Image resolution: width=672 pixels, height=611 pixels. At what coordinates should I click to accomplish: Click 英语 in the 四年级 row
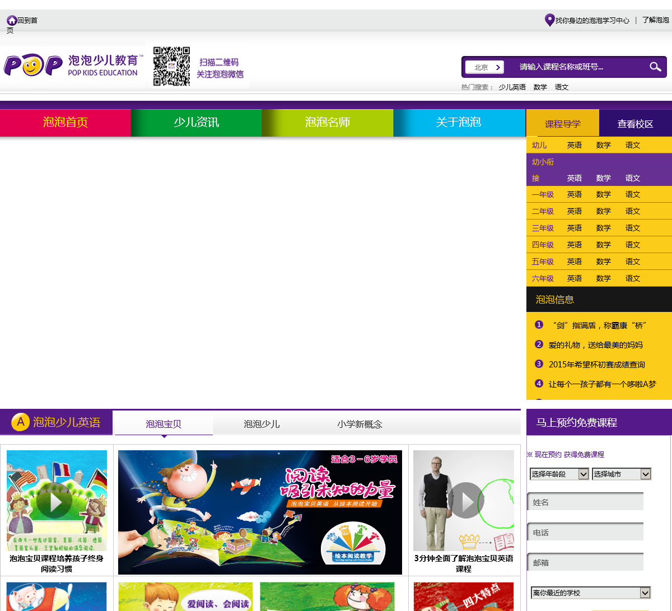[575, 245]
